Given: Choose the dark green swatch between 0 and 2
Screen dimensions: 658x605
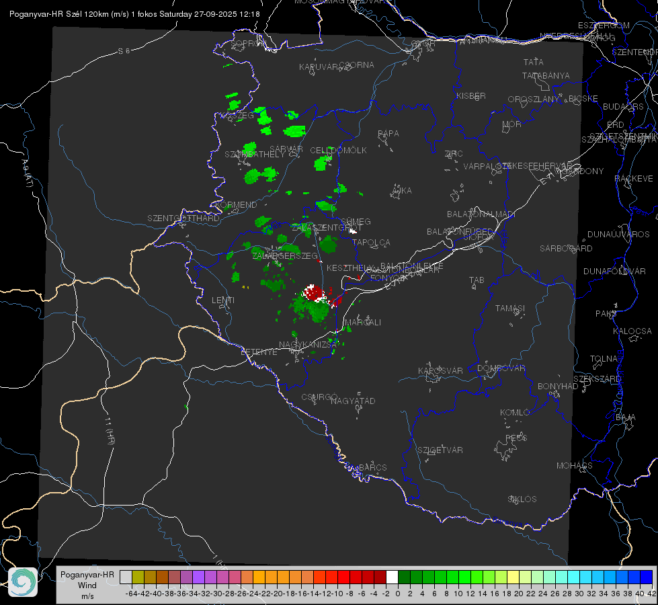Looking at the screenshot, I should point(404,577).
